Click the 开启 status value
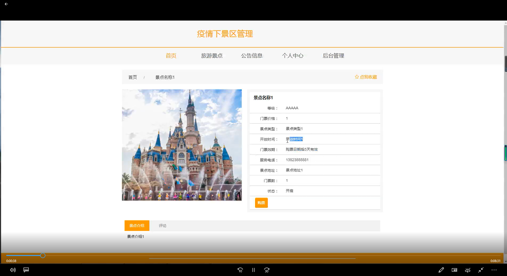 289,191
